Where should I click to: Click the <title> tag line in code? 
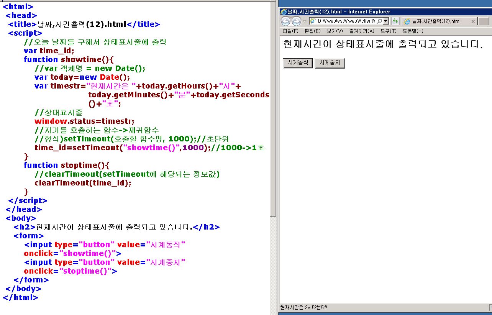(x=84, y=24)
